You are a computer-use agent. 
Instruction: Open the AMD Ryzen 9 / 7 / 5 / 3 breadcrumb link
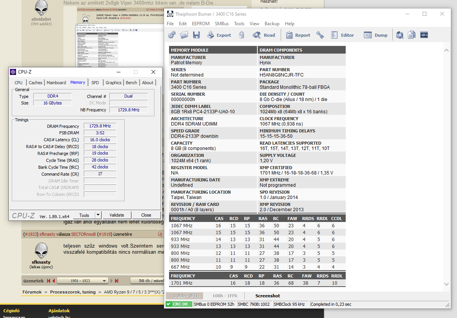pyautogui.click(x=134, y=292)
